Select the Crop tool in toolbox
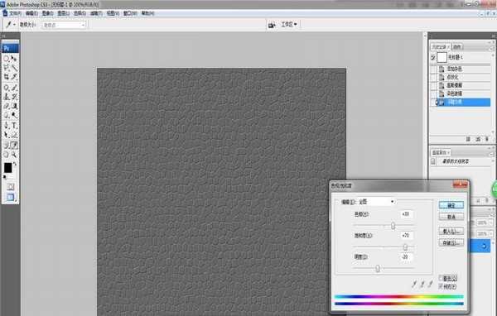The image size is (497, 316). tap(7, 77)
